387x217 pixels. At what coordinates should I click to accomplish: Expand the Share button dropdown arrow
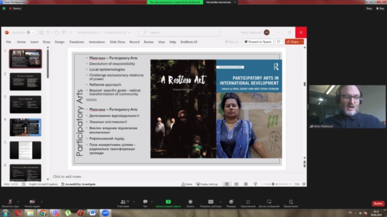(x=302, y=41)
